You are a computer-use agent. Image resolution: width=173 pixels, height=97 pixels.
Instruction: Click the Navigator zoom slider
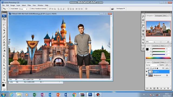tap(161, 42)
